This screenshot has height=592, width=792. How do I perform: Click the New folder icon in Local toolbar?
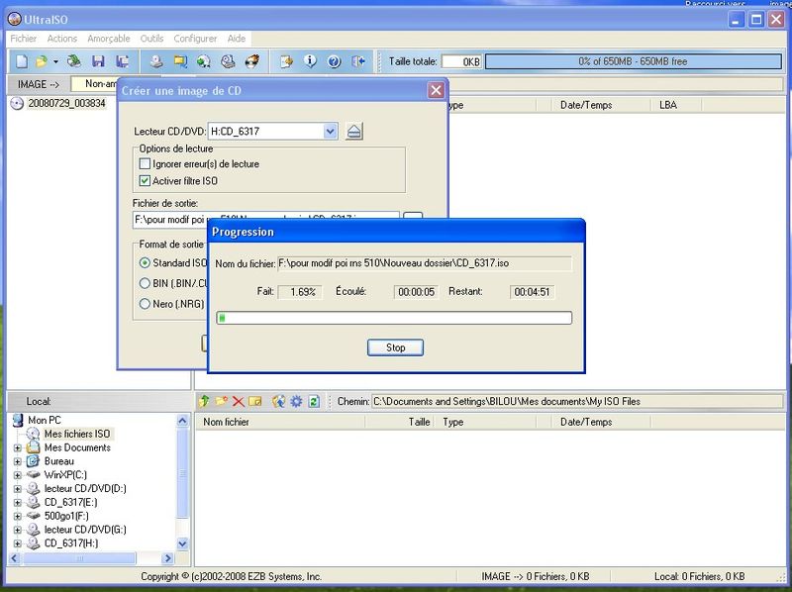pyautogui.click(x=221, y=402)
